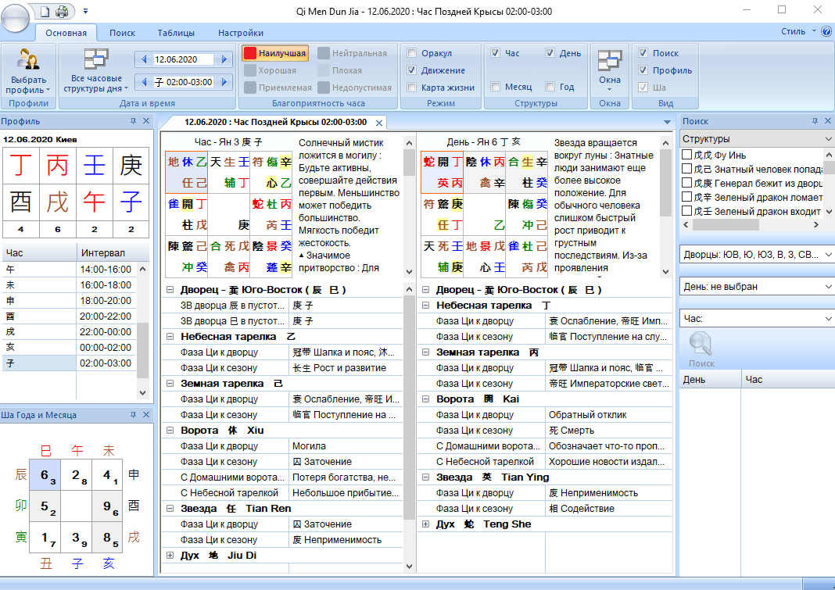Image resolution: width=835 pixels, height=590 pixels.
Task: Select the Плохая favorability button
Action: (340, 70)
